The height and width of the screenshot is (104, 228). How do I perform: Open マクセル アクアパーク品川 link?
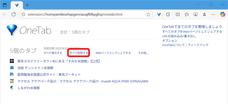tap(83, 81)
